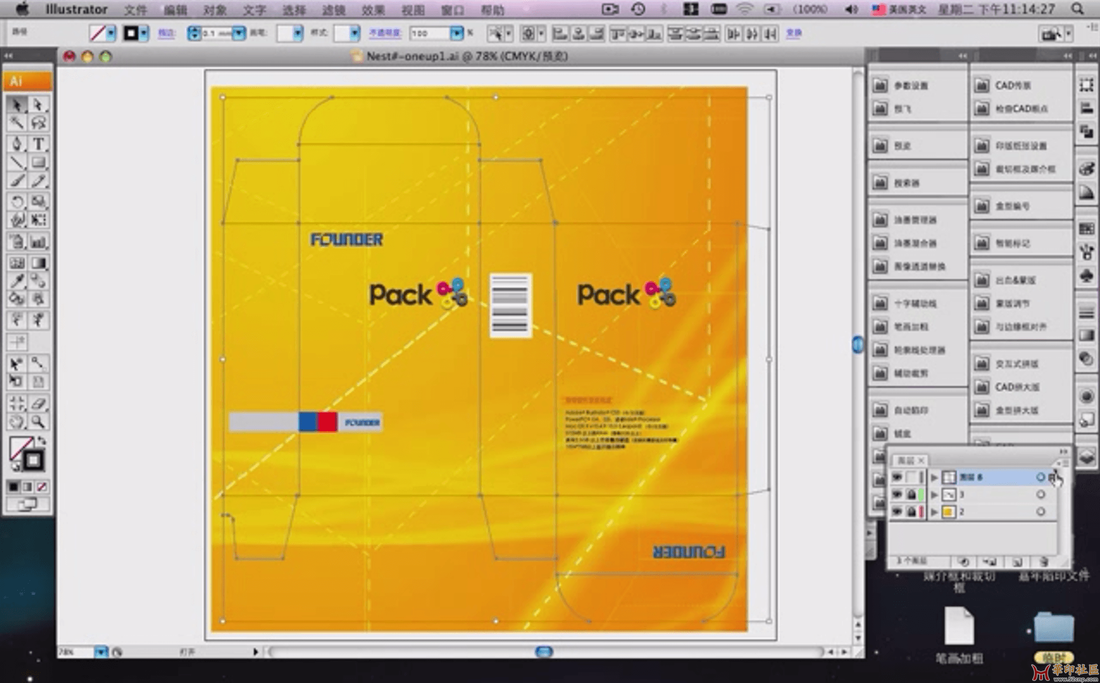Select the Blend tool

38,281
